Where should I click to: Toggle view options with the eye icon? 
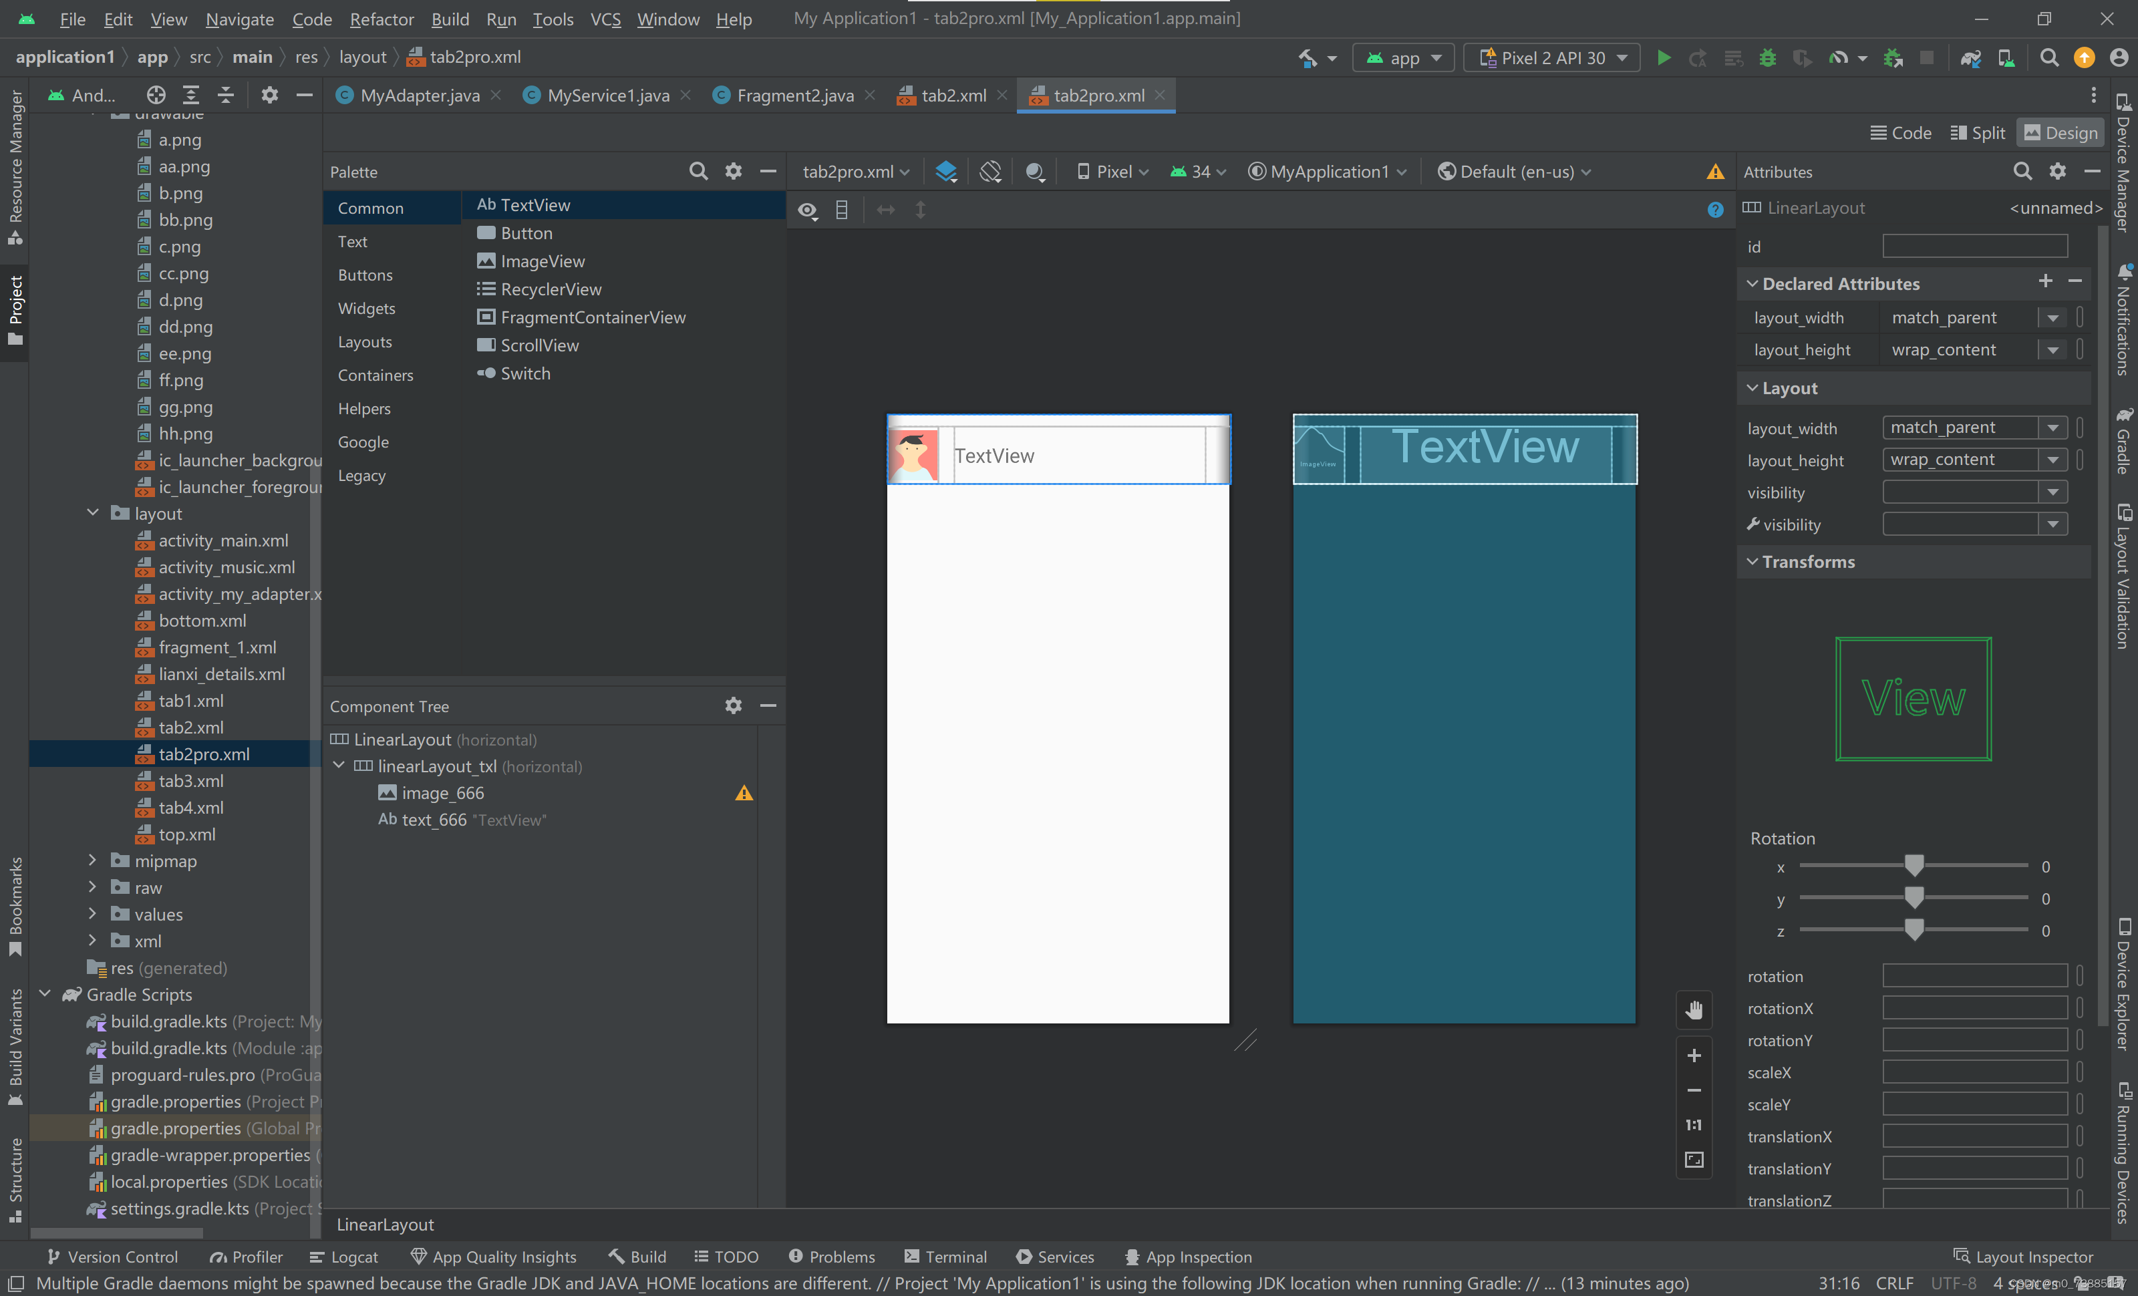pos(807,209)
